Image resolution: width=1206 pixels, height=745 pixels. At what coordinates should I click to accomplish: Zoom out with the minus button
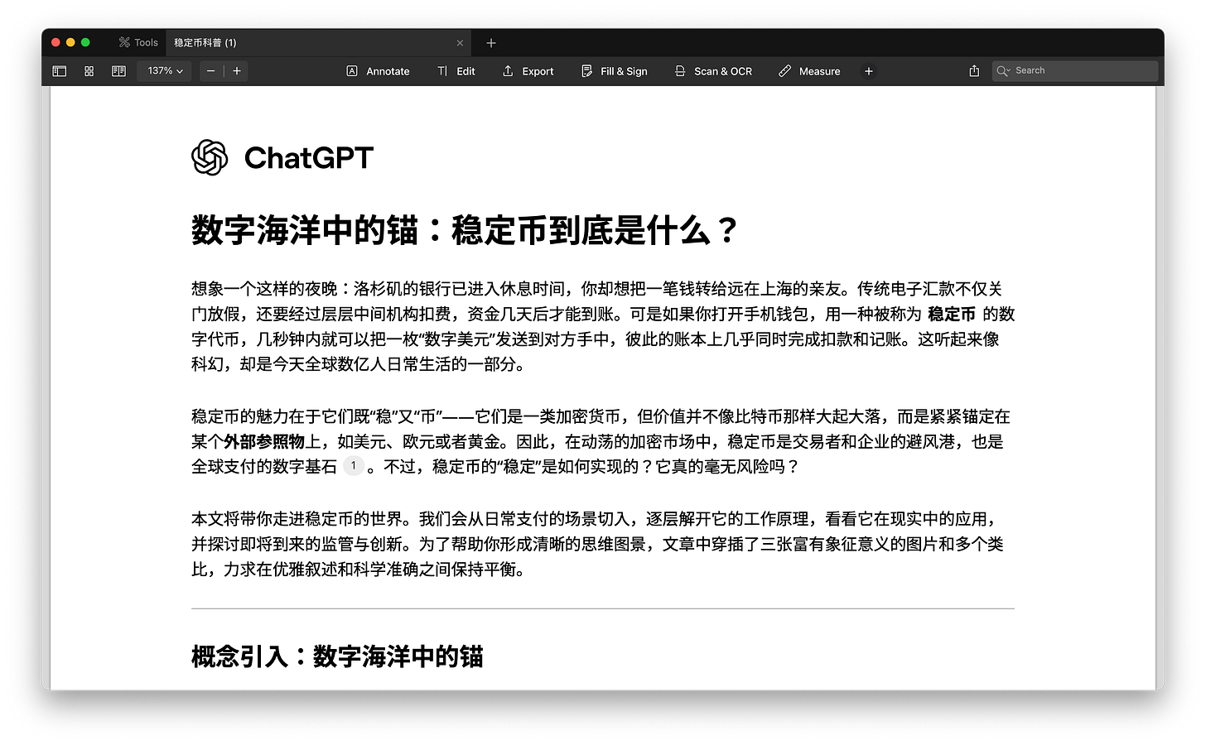click(211, 71)
